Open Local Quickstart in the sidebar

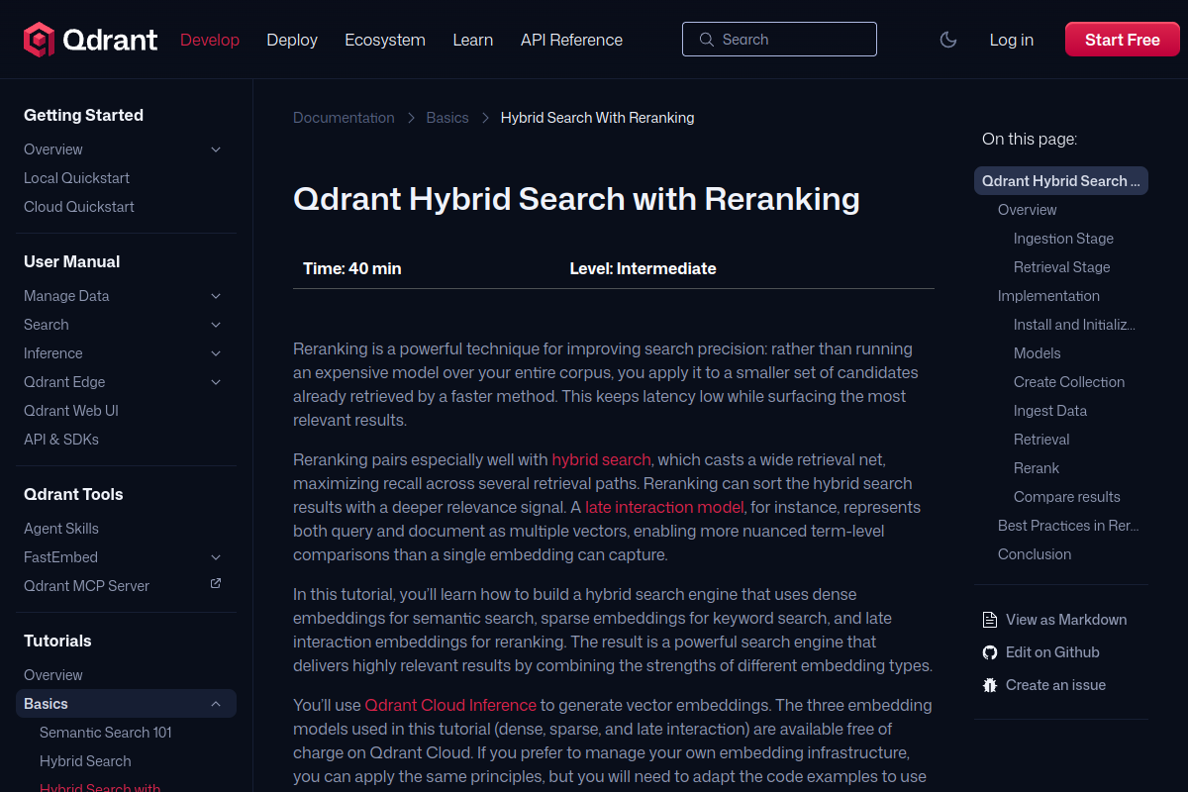coord(76,178)
